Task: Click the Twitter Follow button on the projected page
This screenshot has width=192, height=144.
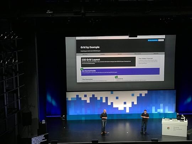Action: 153,40
